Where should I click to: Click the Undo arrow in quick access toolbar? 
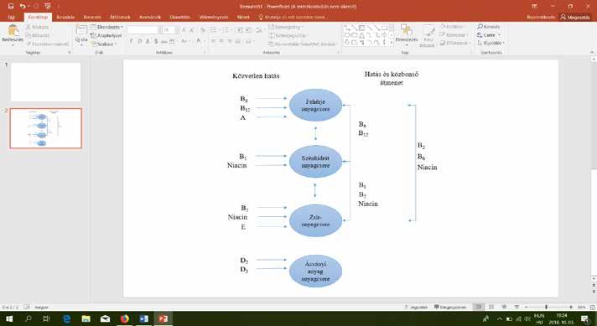pos(22,6)
